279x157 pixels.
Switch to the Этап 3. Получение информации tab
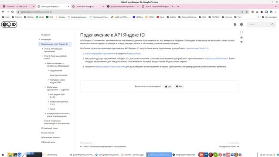coord(157,7)
